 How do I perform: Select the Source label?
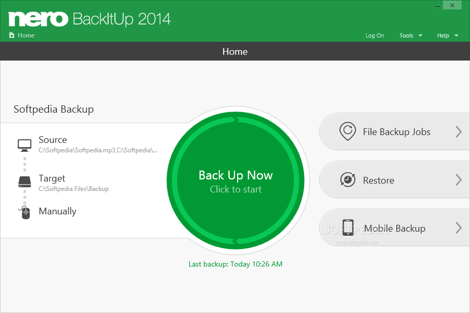pyautogui.click(x=53, y=140)
